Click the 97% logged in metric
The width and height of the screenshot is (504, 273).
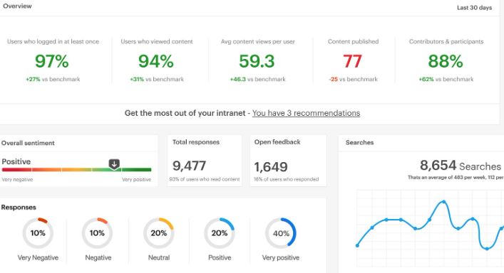coord(52,61)
